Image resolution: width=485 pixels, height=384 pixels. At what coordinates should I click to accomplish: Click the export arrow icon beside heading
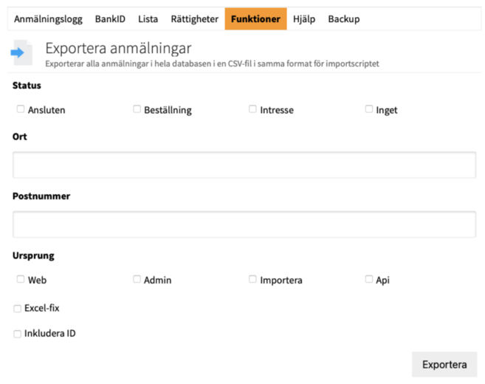[x=18, y=53]
